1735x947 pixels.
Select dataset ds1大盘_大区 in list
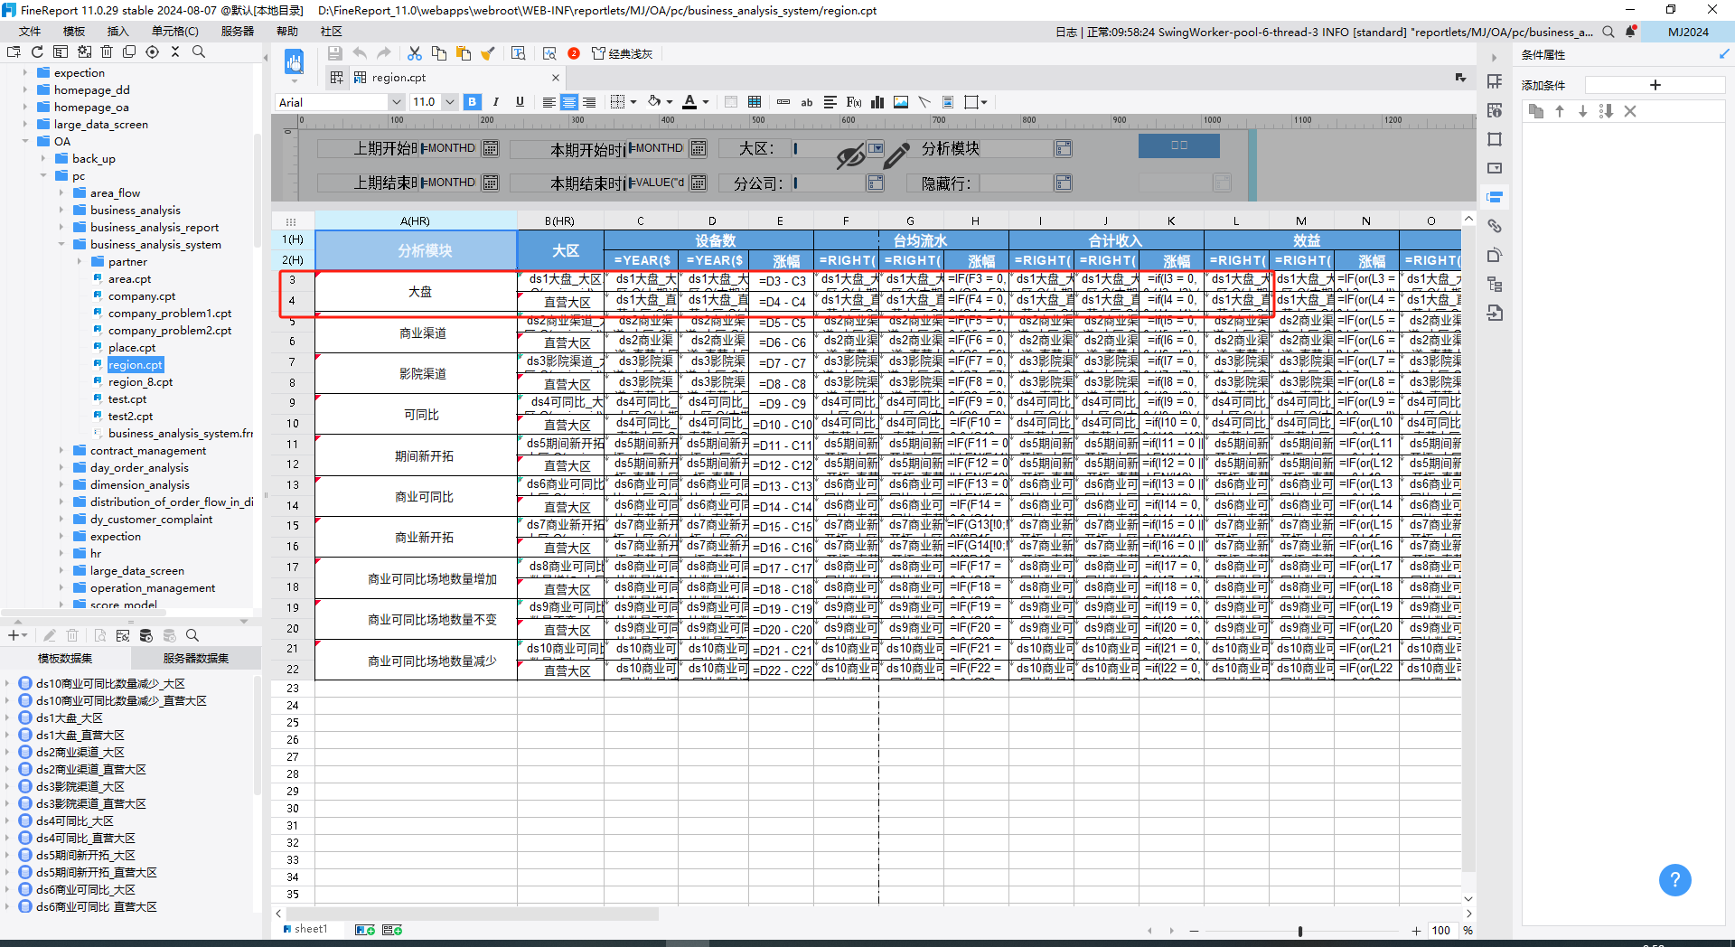pos(70,717)
